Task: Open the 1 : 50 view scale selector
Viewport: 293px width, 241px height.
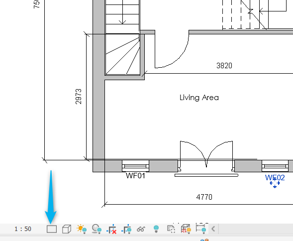Action: [23, 229]
